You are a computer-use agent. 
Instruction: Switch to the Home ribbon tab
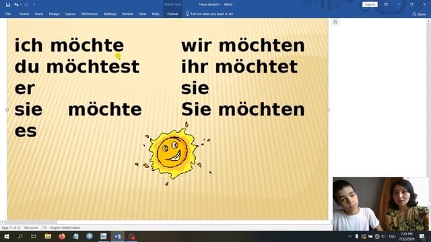click(24, 13)
